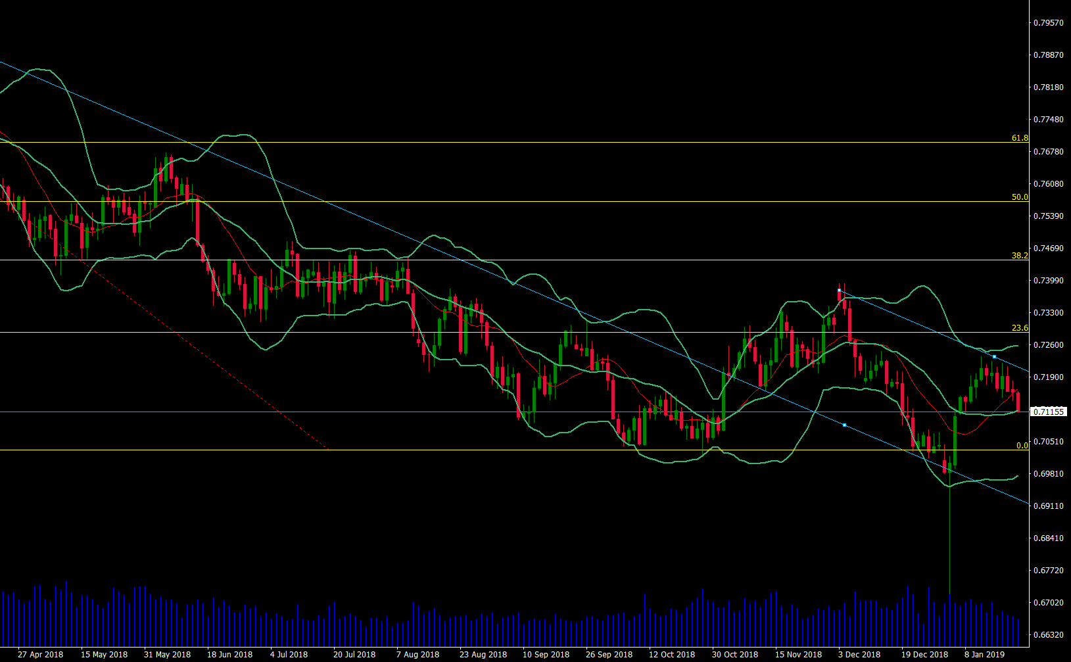Click the 0.73990 price scale label
Viewport: 1071px width, 662px height.
(x=1049, y=281)
